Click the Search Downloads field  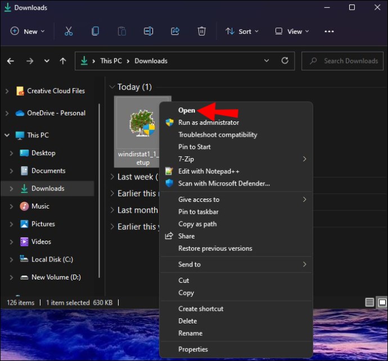[344, 61]
